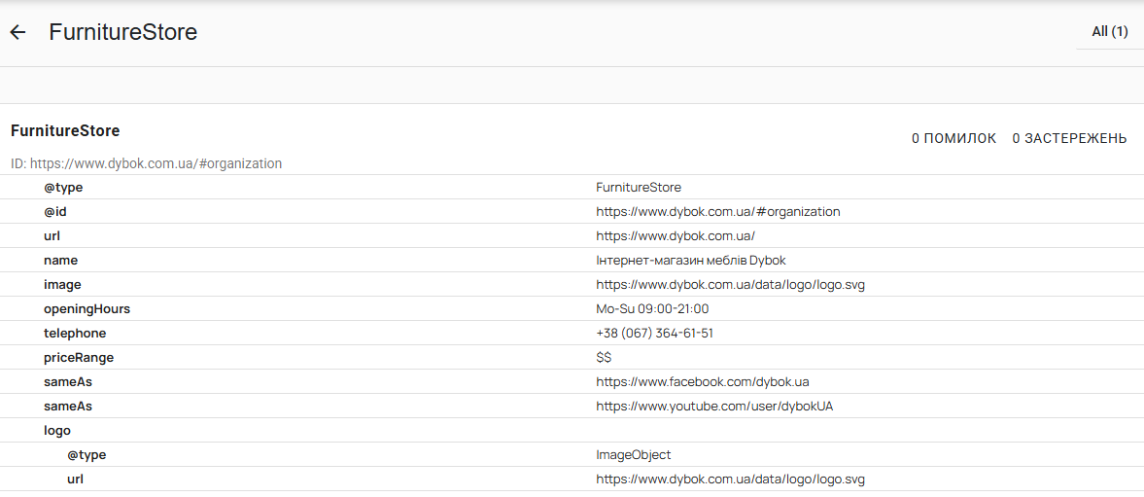Select the name property label
The width and height of the screenshot is (1144, 497).
pyautogui.click(x=60, y=261)
